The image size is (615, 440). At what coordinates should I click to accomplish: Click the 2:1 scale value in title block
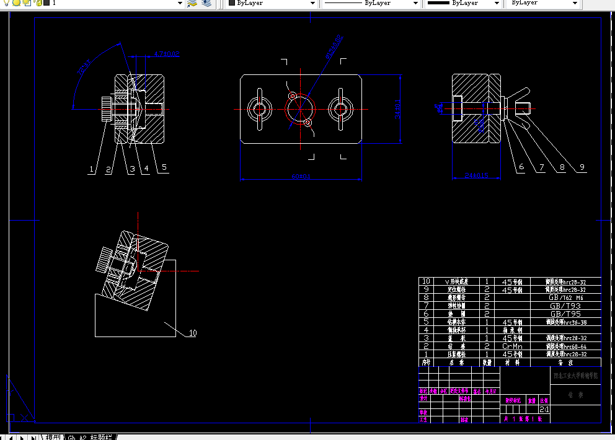[544, 410]
